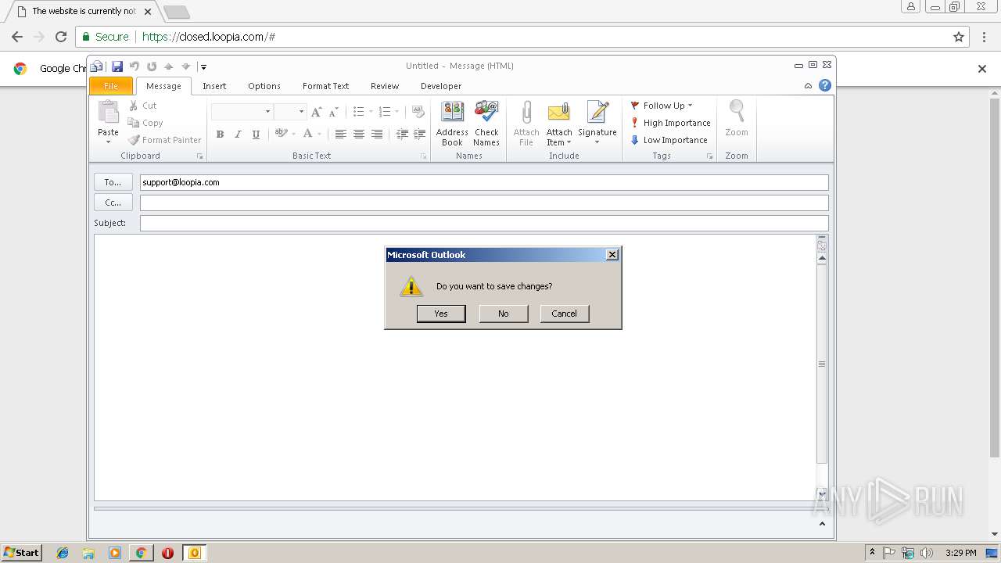Expand the Tags group dialog launcher
This screenshot has width=1001, height=563.
(x=710, y=156)
